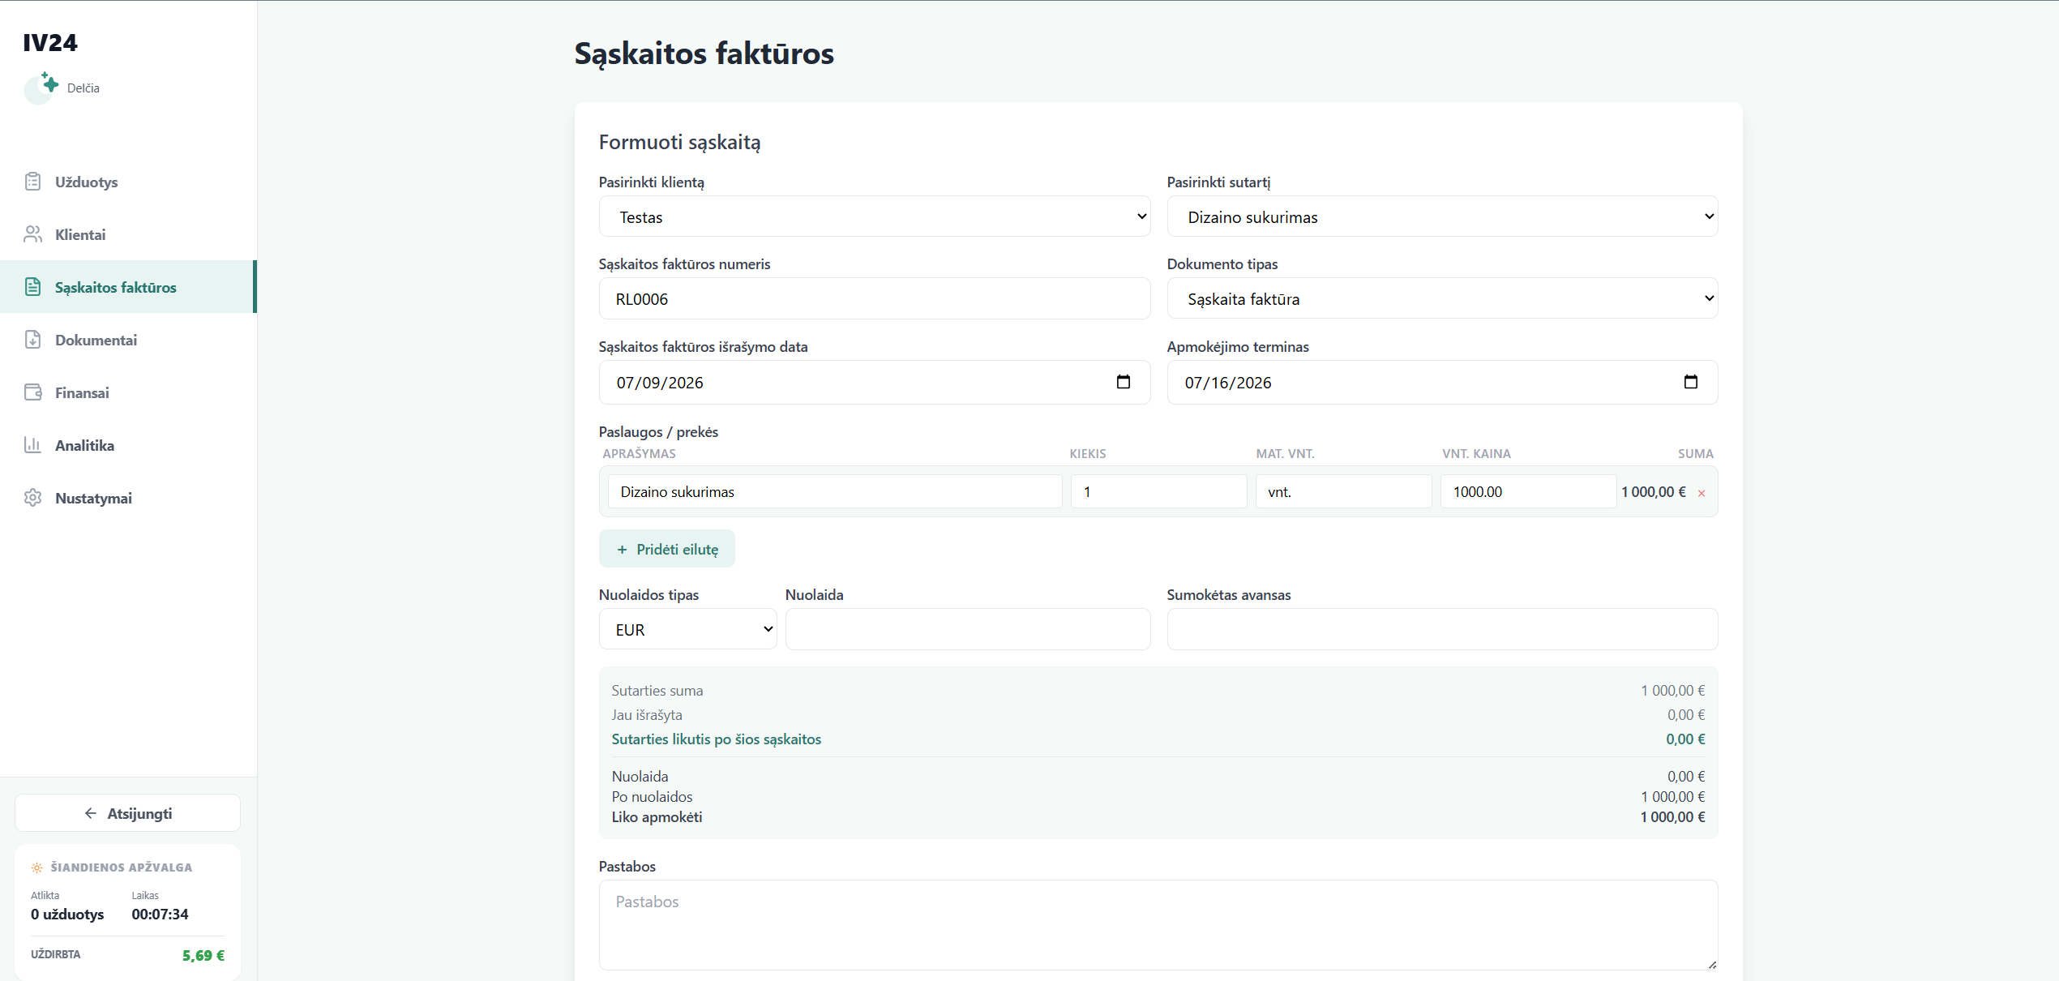Open the Dokumentai file icon
Screen dimensions: 2059x981
click(x=32, y=340)
